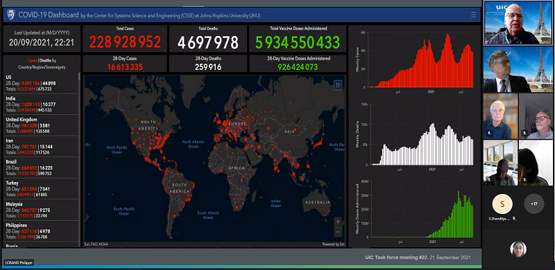Select Malaysia in the country list
The image size is (555, 270).
40,210
